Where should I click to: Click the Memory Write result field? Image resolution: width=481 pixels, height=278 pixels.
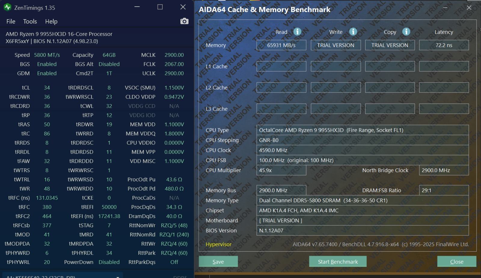point(336,45)
